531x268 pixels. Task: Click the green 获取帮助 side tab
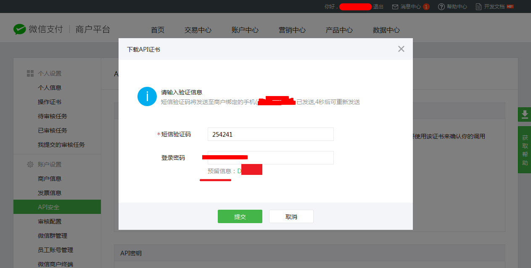click(x=524, y=150)
